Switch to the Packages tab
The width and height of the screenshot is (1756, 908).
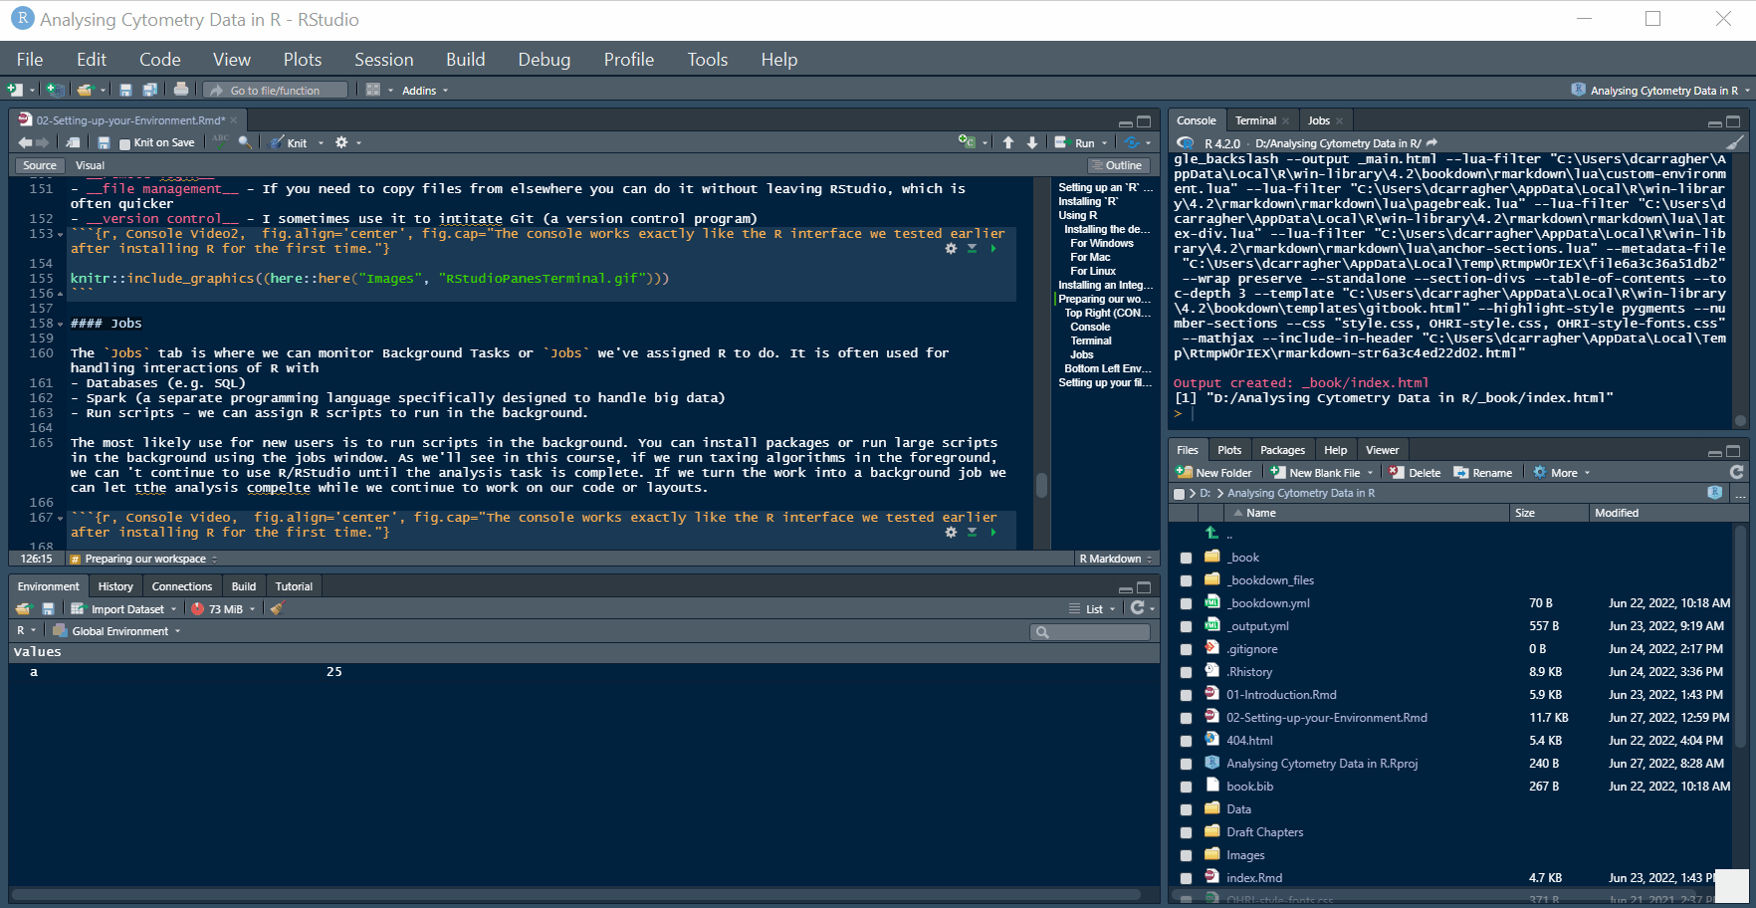point(1282,450)
